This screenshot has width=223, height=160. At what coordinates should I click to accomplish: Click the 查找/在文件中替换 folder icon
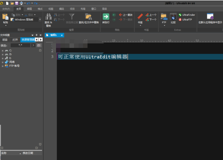(88, 17)
